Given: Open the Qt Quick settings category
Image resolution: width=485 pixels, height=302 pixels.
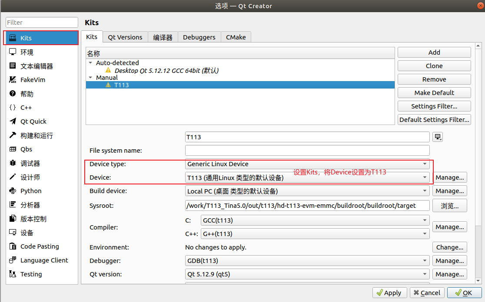Looking at the screenshot, I should pyautogui.click(x=42, y=121).
